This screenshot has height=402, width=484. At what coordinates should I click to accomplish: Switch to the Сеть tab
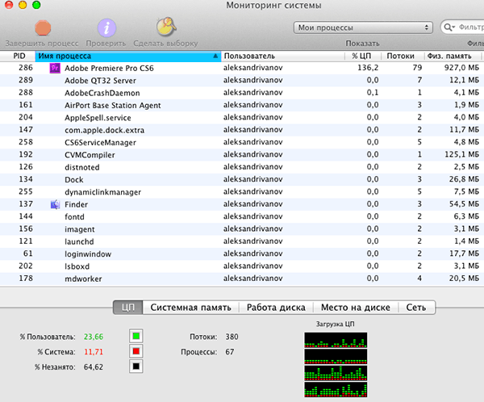click(x=416, y=308)
